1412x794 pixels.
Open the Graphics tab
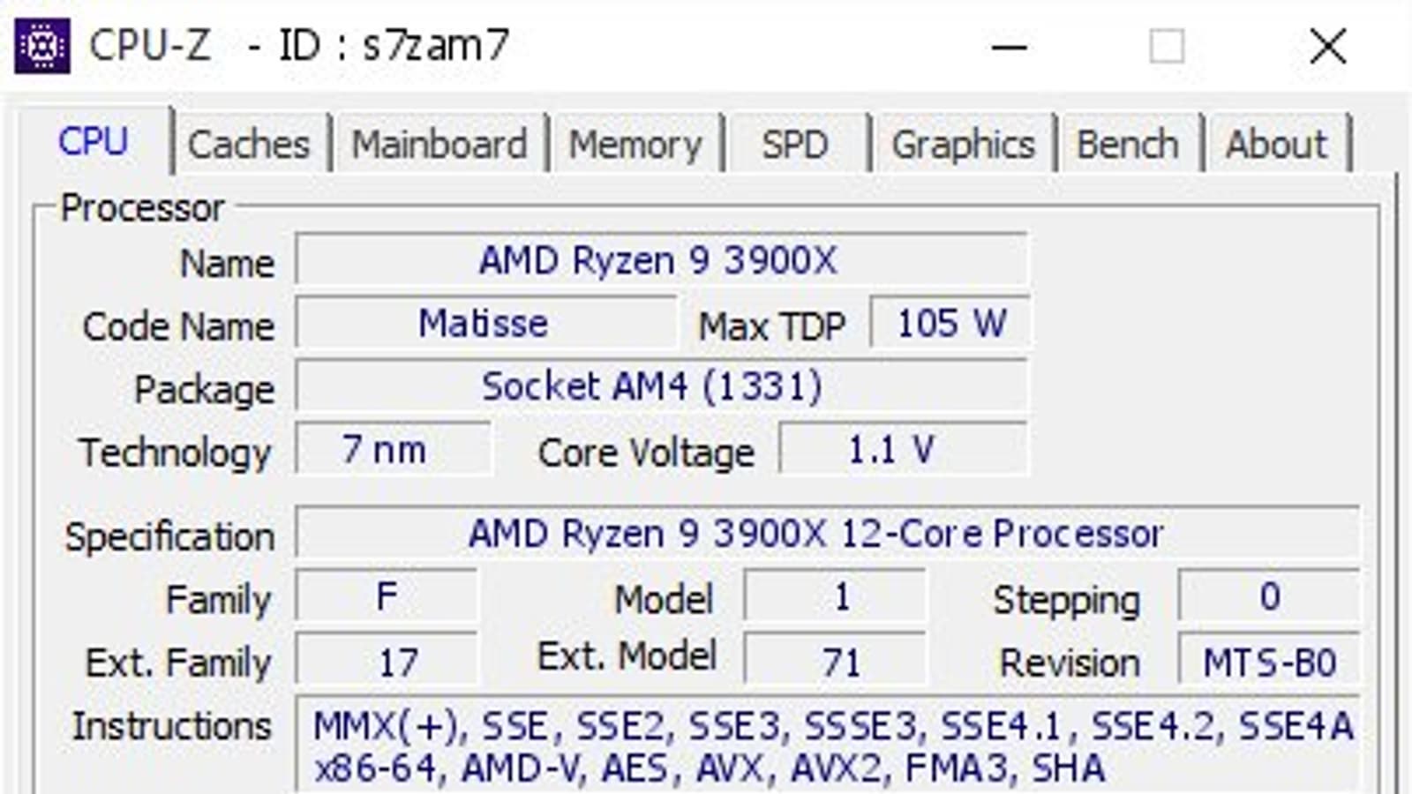tap(963, 144)
